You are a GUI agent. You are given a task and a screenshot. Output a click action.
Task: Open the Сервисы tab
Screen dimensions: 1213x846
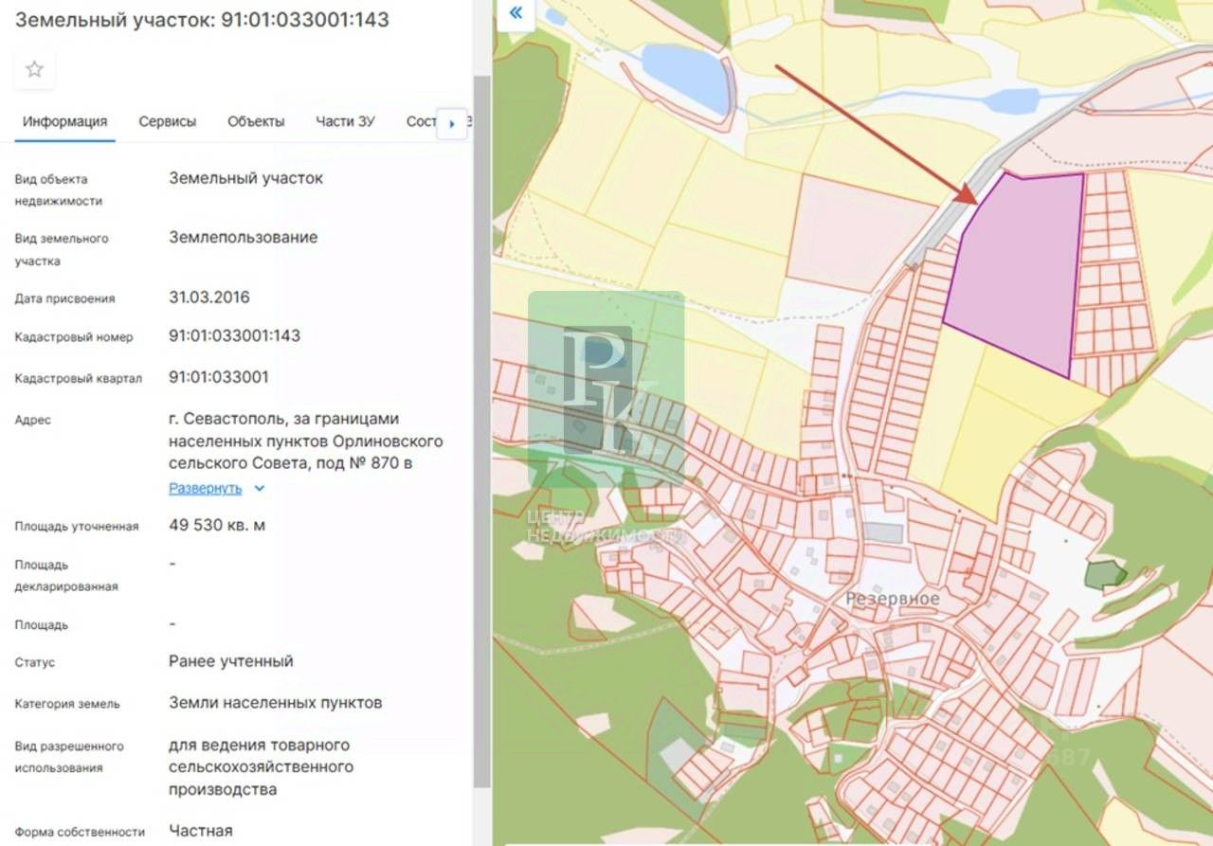pyautogui.click(x=168, y=121)
